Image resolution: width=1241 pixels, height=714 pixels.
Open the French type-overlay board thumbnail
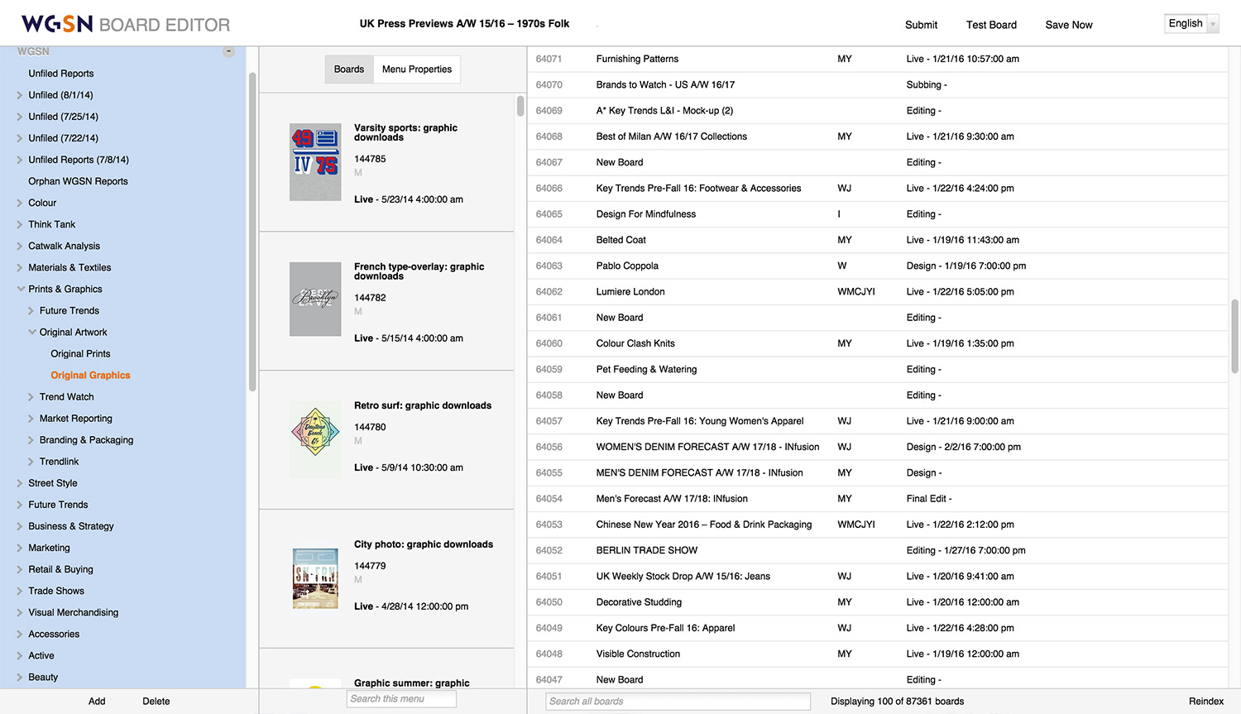tap(315, 299)
